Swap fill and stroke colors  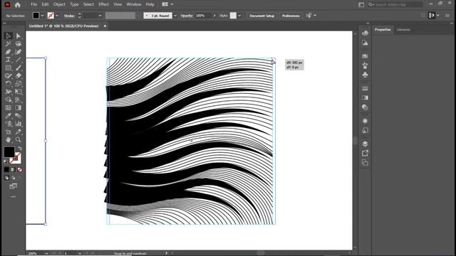[20, 149]
